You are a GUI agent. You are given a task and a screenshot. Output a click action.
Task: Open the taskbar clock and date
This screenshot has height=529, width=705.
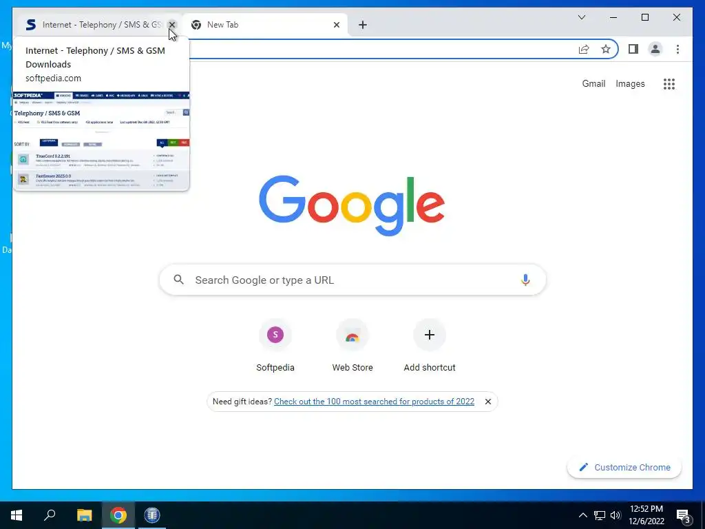[646, 515]
